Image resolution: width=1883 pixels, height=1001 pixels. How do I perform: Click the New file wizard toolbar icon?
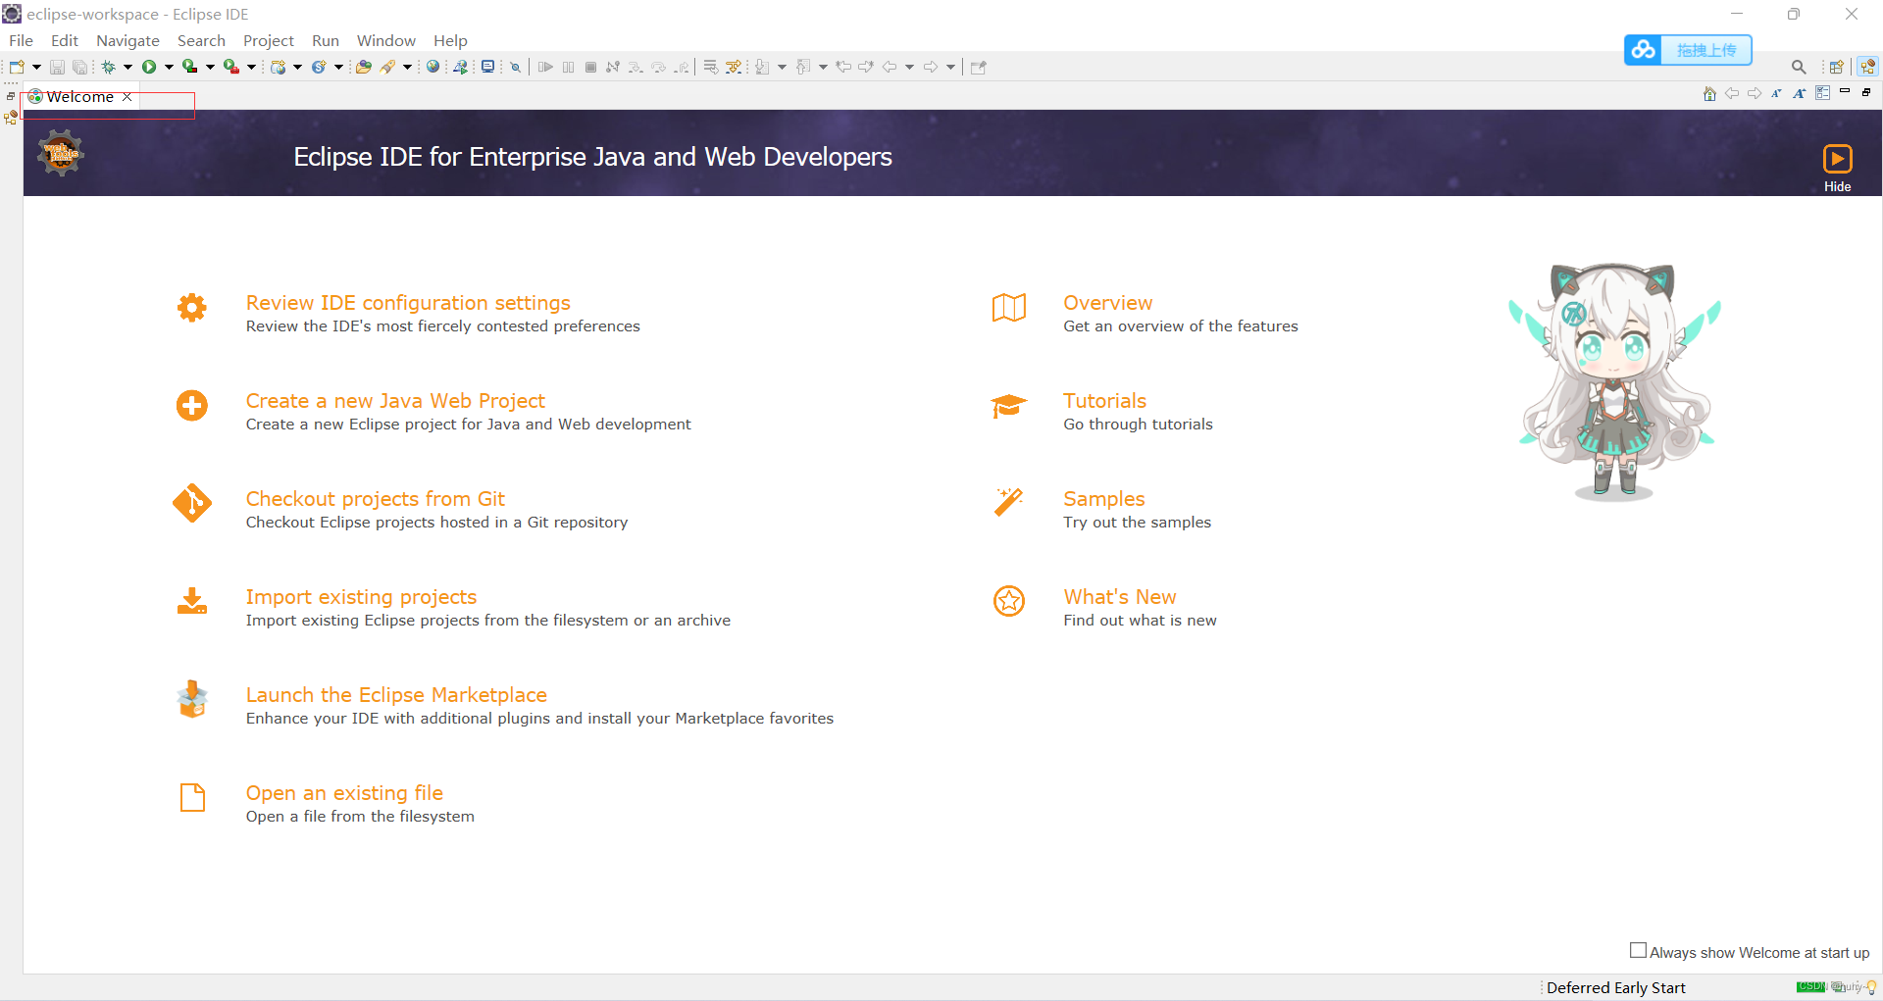point(17,67)
